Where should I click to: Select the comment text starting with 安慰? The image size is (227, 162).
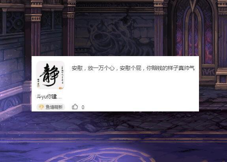point(133,68)
